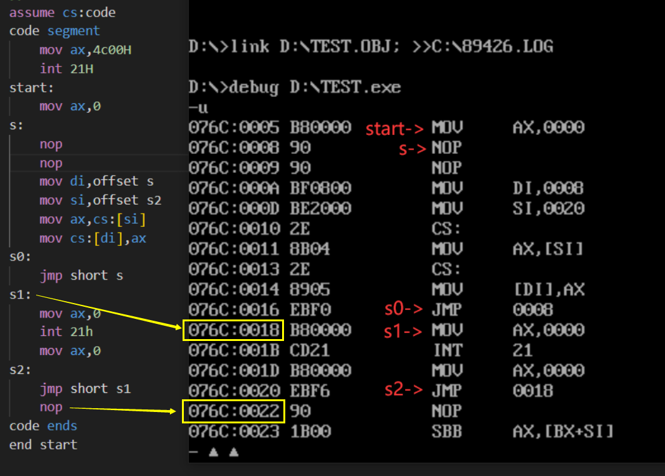Viewport: 665px width, 476px height.
Task: Click the 'jmp short s' instruction
Action: pyautogui.click(x=81, y=276)
